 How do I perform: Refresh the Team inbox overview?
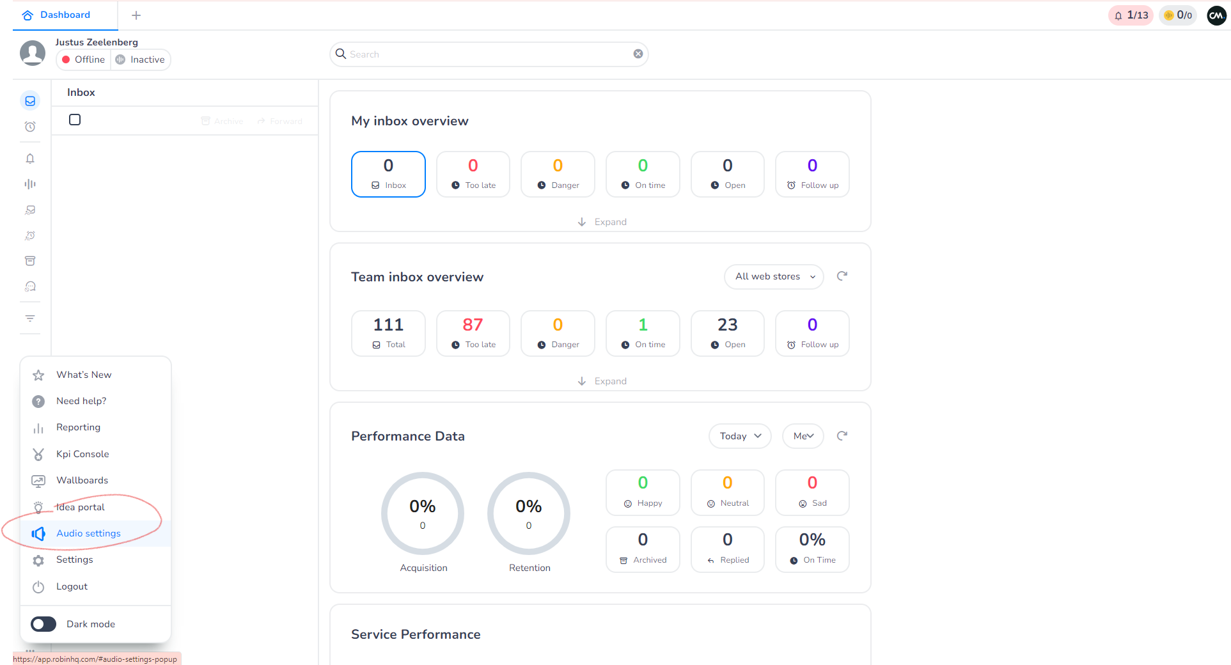pos(842,276)
